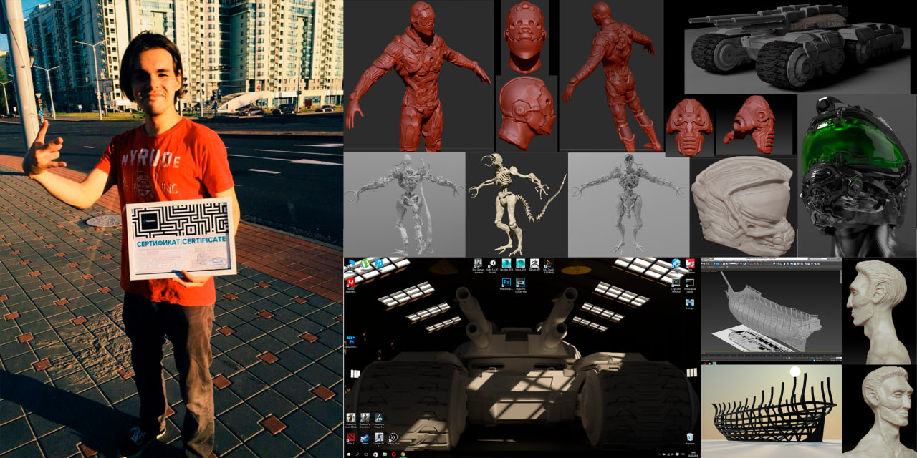Launch Watch Dogs desktop shortcut
The image size is (917, 458).
click(x=393, y=437)
